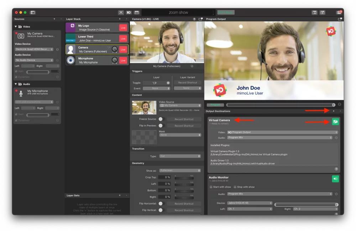The image size is (356, 231).
Task: Open Video Source My Camera dropdown
Action: pyautogui.click(x=180, y=106)
